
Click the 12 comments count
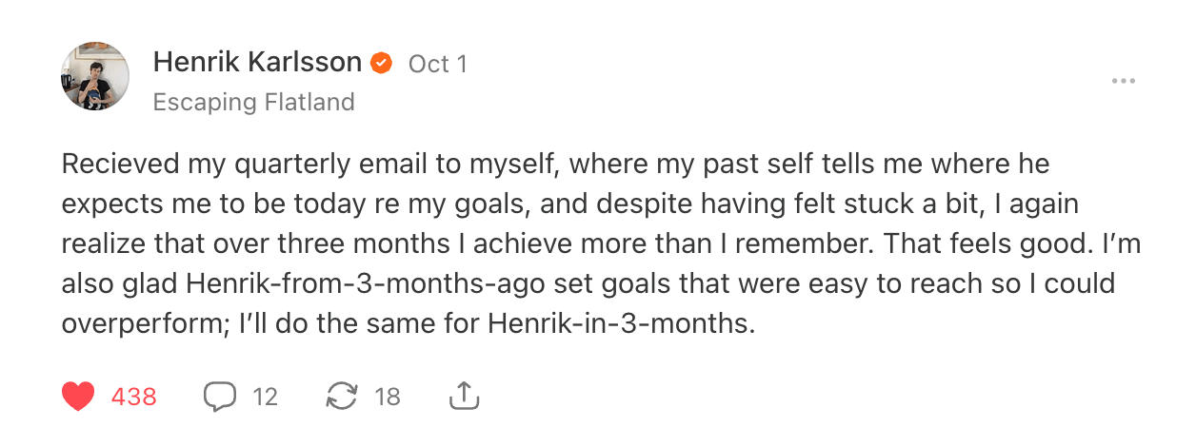pyautogui.click(x=266, y=397)
